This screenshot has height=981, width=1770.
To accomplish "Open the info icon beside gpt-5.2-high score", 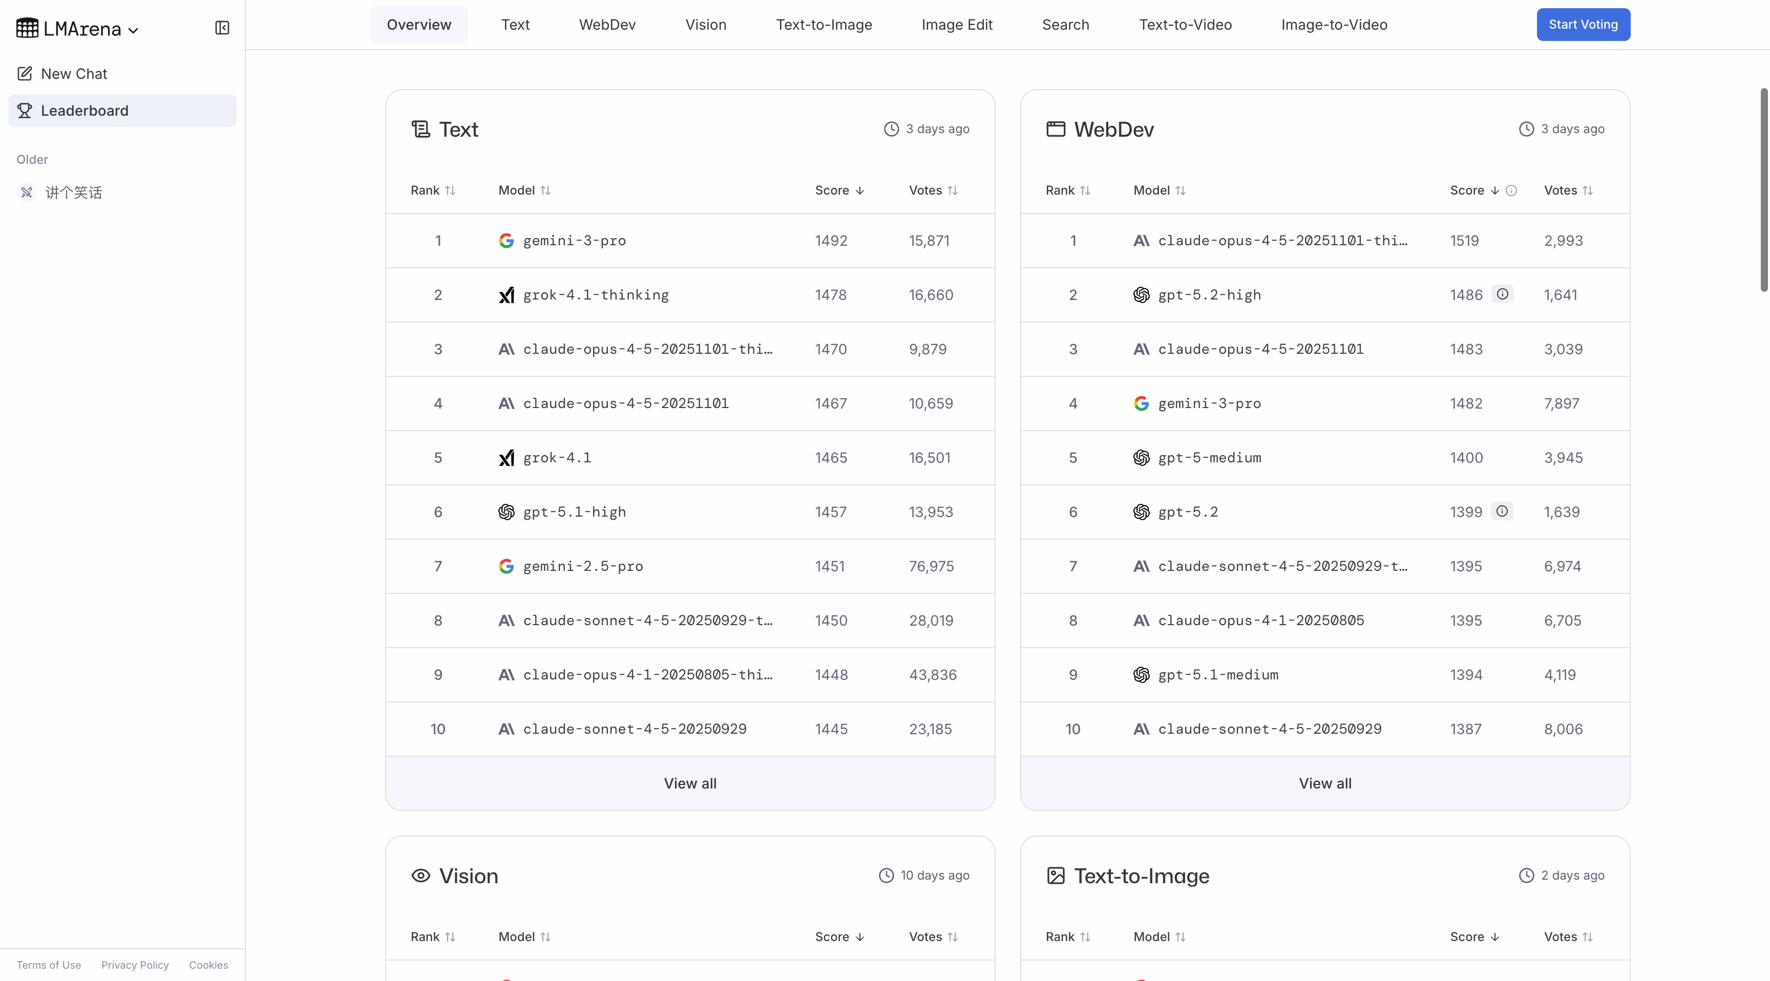I will coord(1503,294).
